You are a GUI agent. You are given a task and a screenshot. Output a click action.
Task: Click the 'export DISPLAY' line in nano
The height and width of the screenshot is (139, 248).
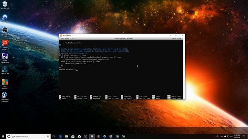tap(68, 69)
